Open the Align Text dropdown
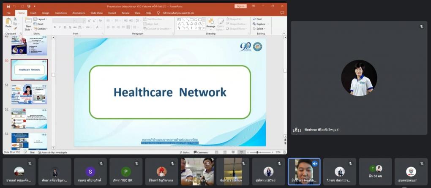The width and height of the screenshot is (431, 188). tap(152, 24)
